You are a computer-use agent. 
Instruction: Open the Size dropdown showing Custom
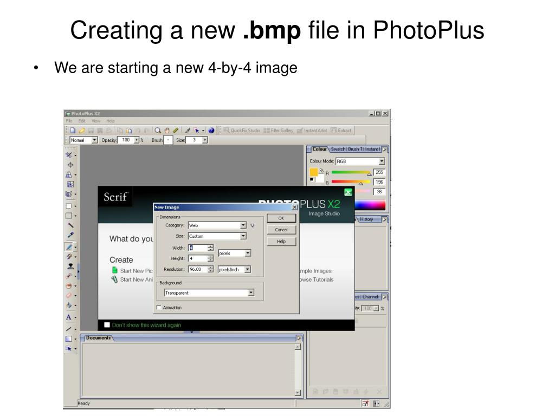click(217, 236)
